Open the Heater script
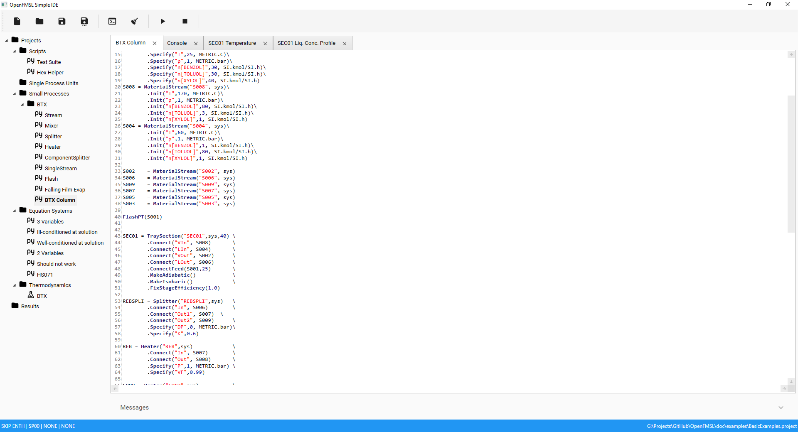 click(53, 147)
